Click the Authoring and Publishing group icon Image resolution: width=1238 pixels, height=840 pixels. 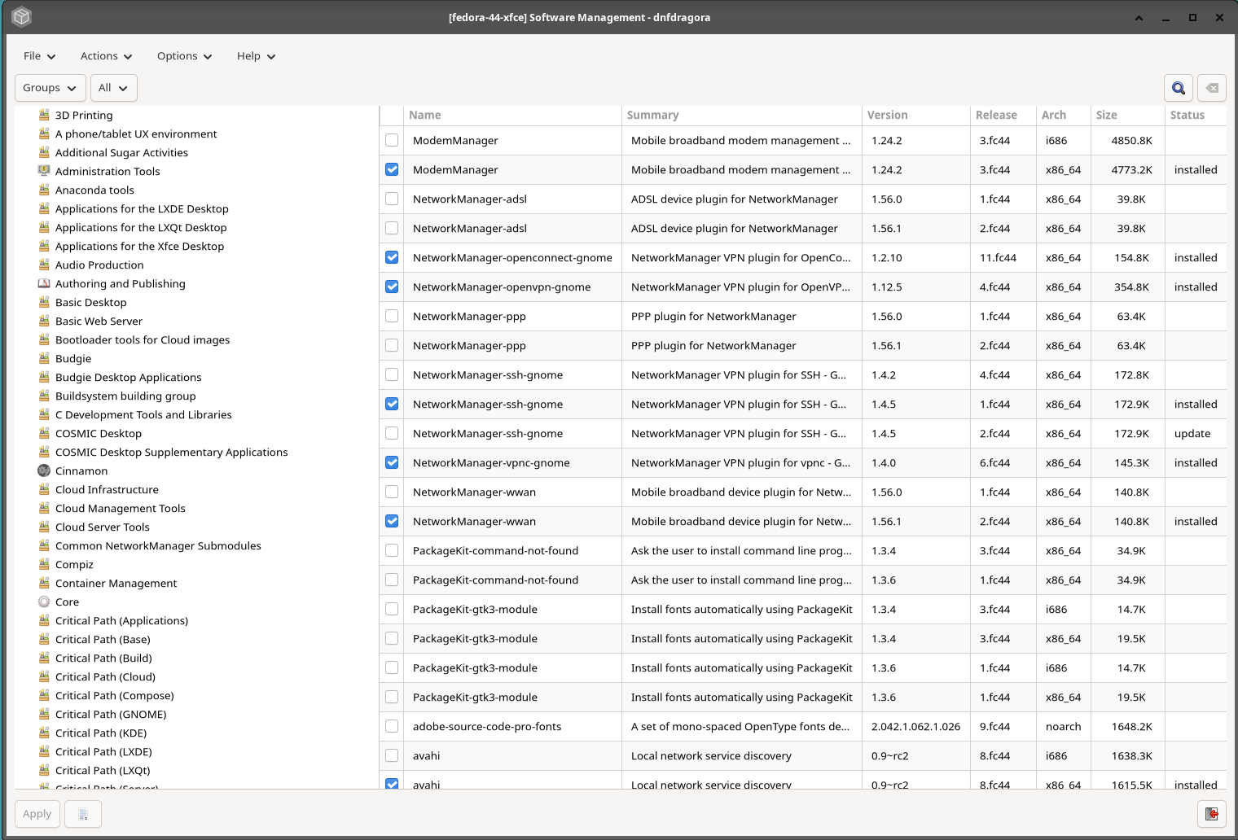click(x=44, y=283)
